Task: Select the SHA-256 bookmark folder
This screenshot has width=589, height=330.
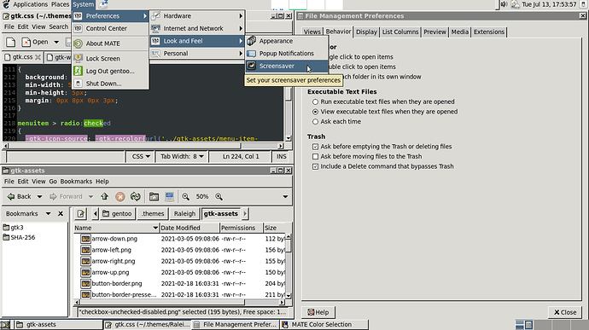Action: click(x=19, y=238)
